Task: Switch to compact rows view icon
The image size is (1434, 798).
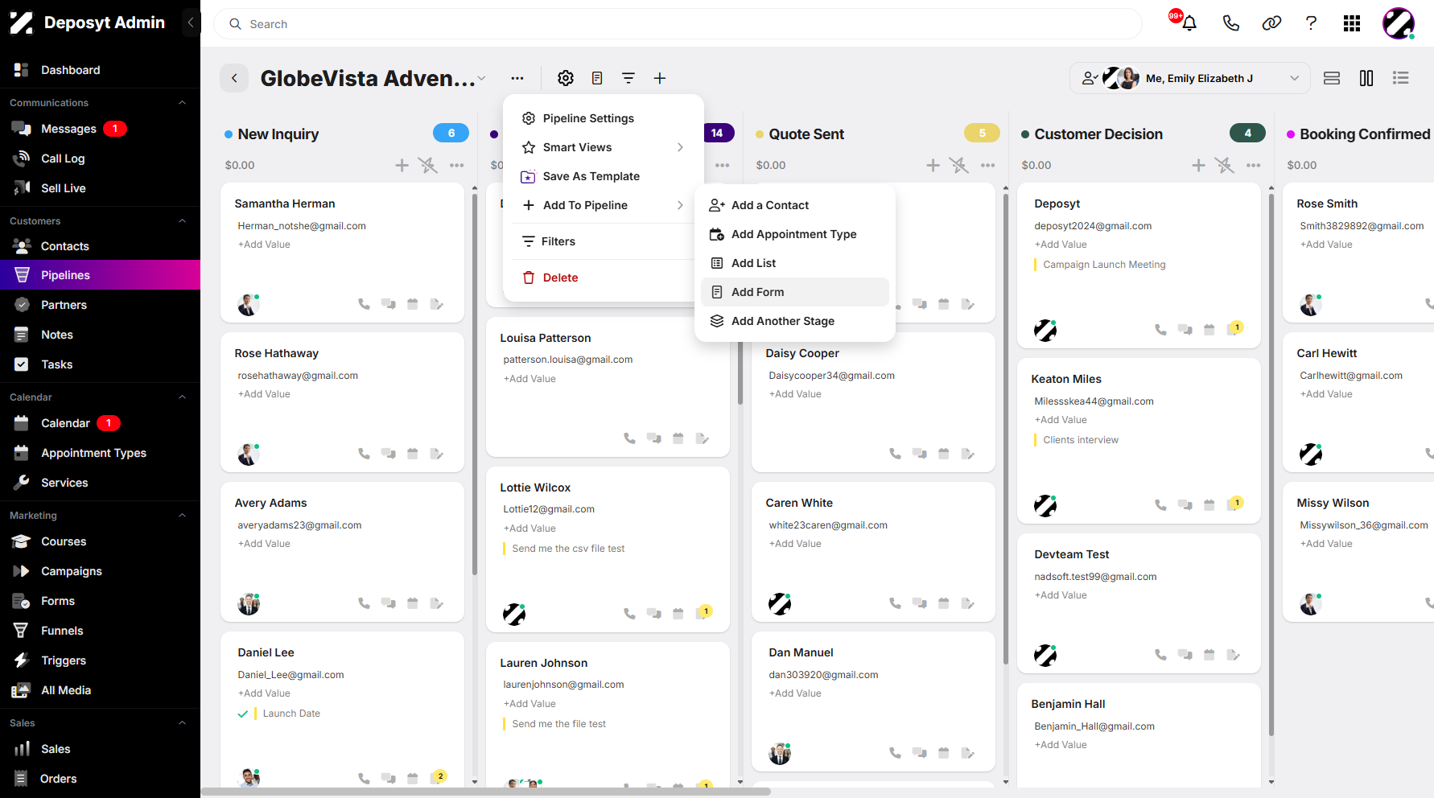Action: pyautogui.click(x=1332, y=78)
